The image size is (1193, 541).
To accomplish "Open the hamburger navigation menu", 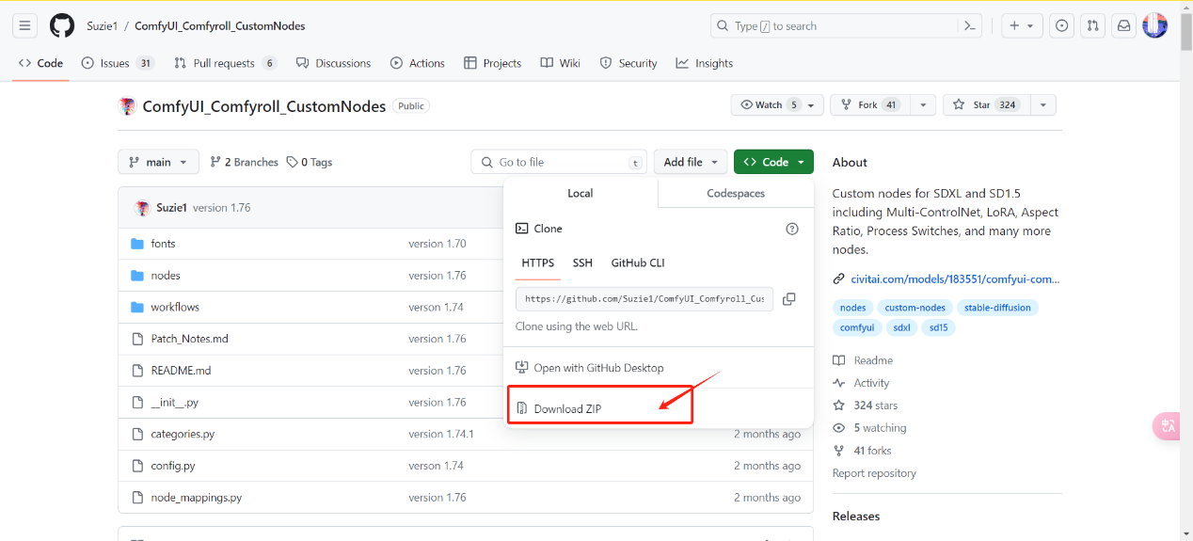I will [25, 26].
